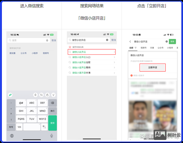Focus the right phone's search field
The image size is (183, 143).
151,41
